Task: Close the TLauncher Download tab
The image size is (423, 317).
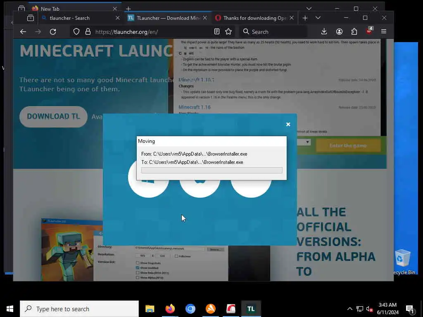Action: pyautogui.click(x=205, y=18)
